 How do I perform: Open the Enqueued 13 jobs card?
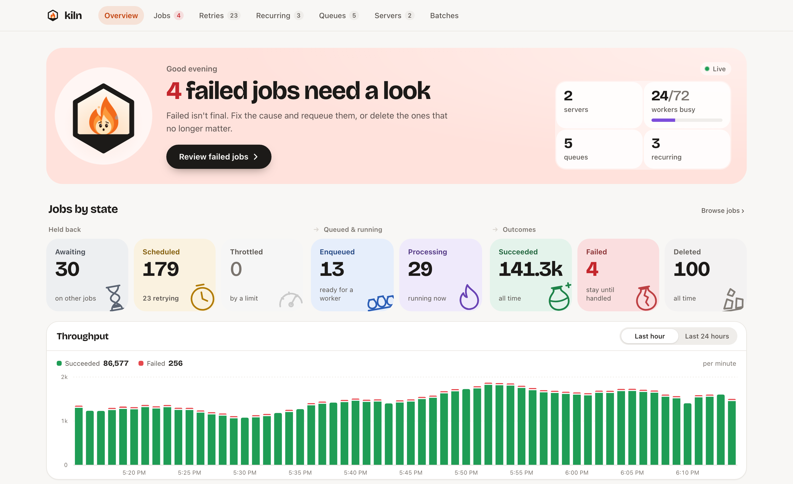(352, 275)
